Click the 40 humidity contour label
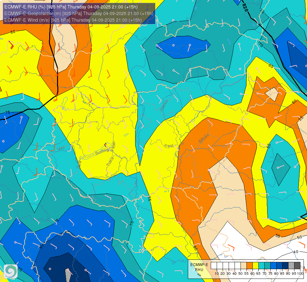 (x=296, y=252)
